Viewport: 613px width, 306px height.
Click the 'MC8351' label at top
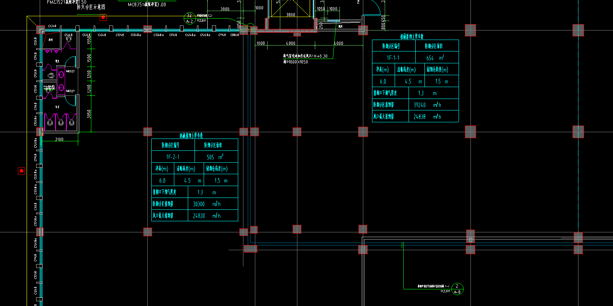(x=136, y=5)
